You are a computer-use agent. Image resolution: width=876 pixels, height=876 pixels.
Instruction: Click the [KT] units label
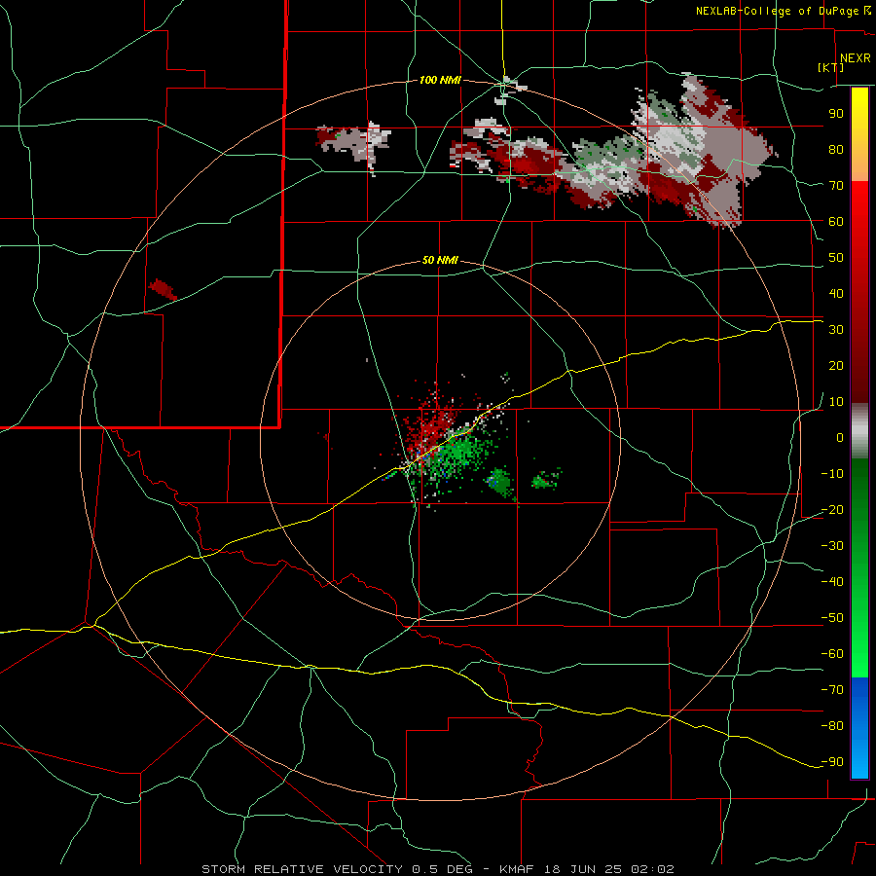point(831,67)
